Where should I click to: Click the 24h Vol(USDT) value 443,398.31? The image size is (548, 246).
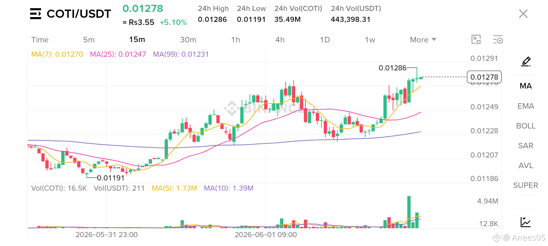[351, 19]
